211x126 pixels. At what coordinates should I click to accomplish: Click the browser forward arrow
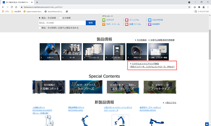pos(7,7)
